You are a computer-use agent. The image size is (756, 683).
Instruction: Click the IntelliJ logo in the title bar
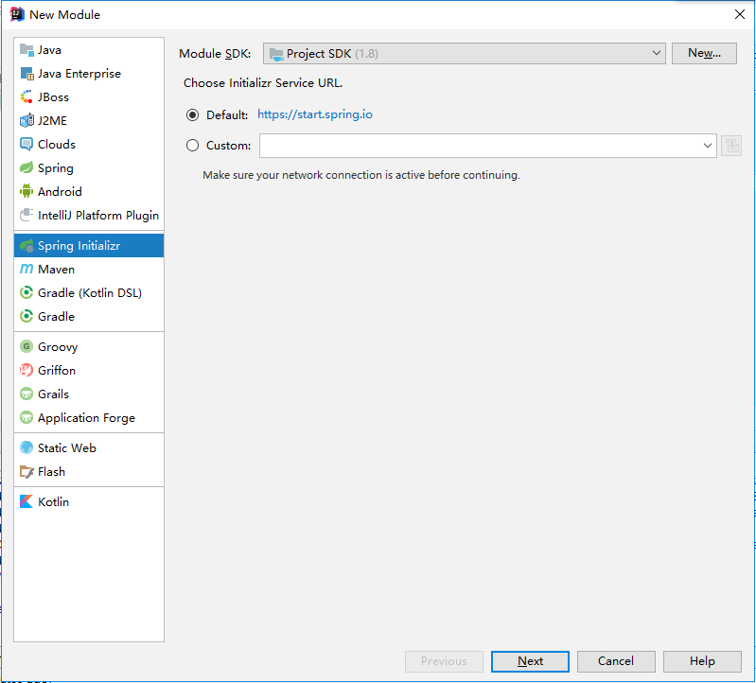17,14
